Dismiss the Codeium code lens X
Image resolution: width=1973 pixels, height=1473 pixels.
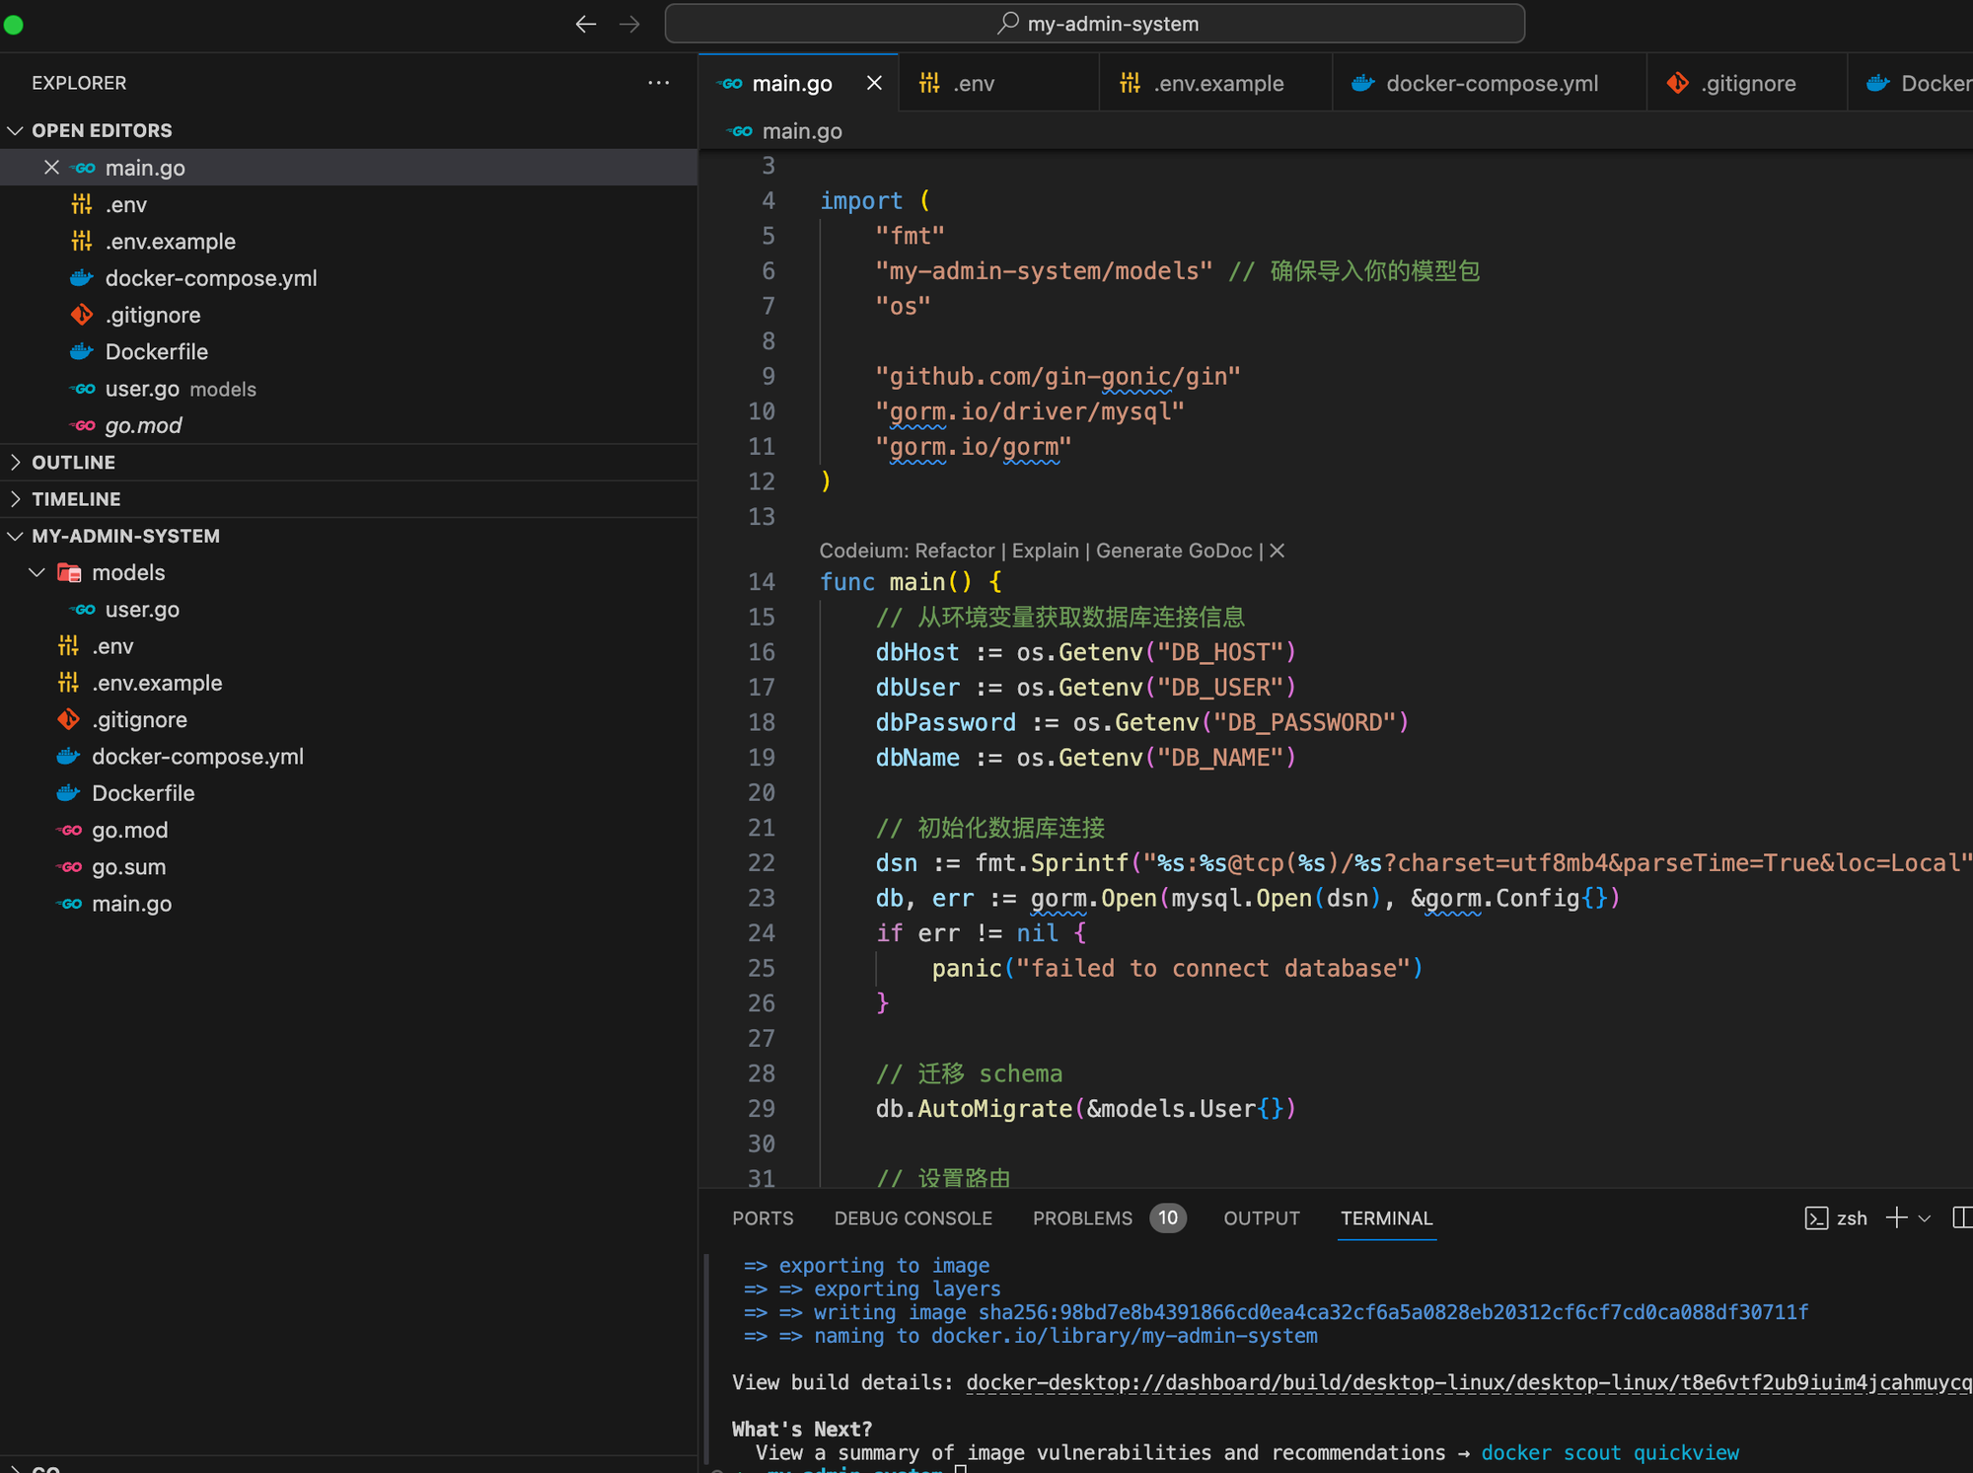[1278, 551]
